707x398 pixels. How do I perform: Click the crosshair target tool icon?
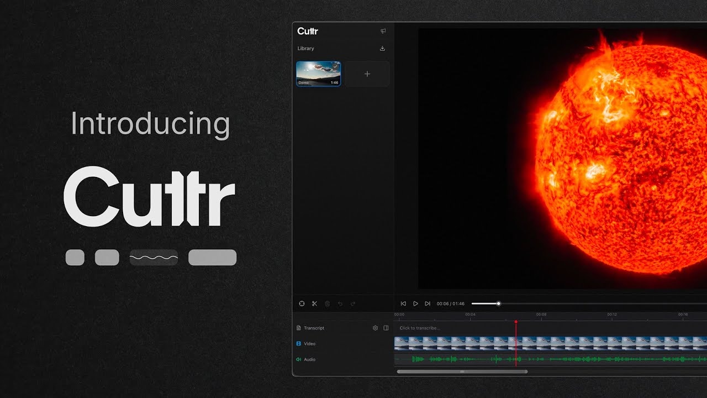302,303
